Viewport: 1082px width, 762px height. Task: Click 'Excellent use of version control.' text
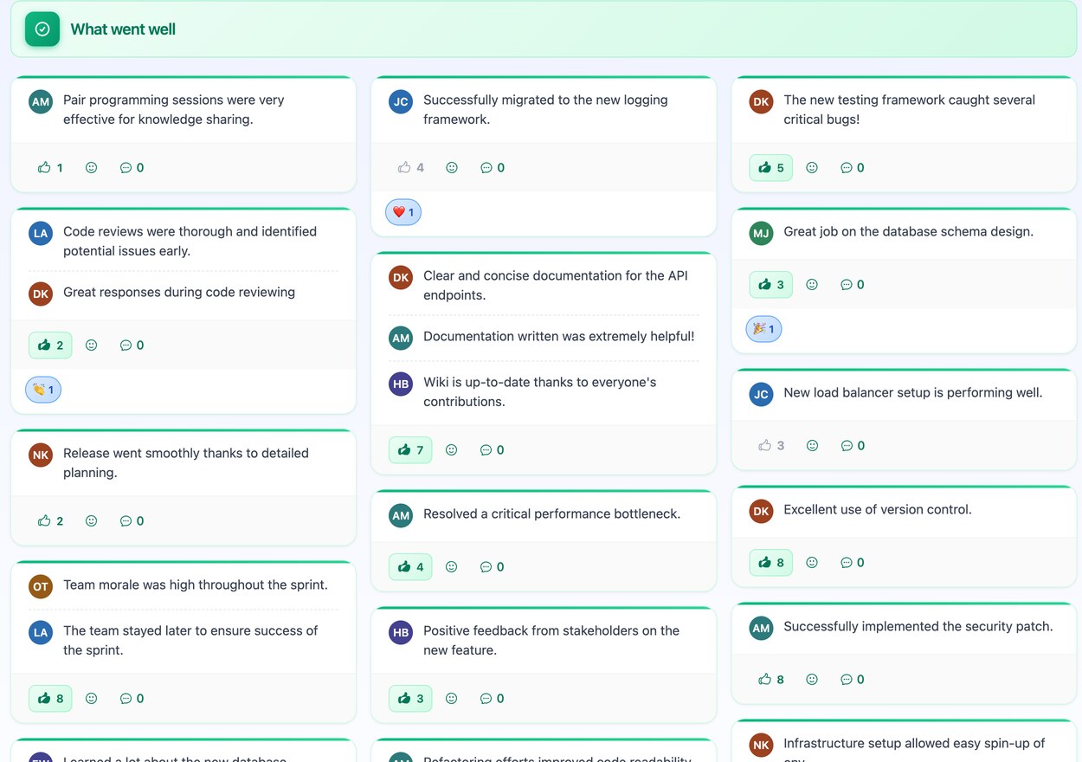coord(878,510)
